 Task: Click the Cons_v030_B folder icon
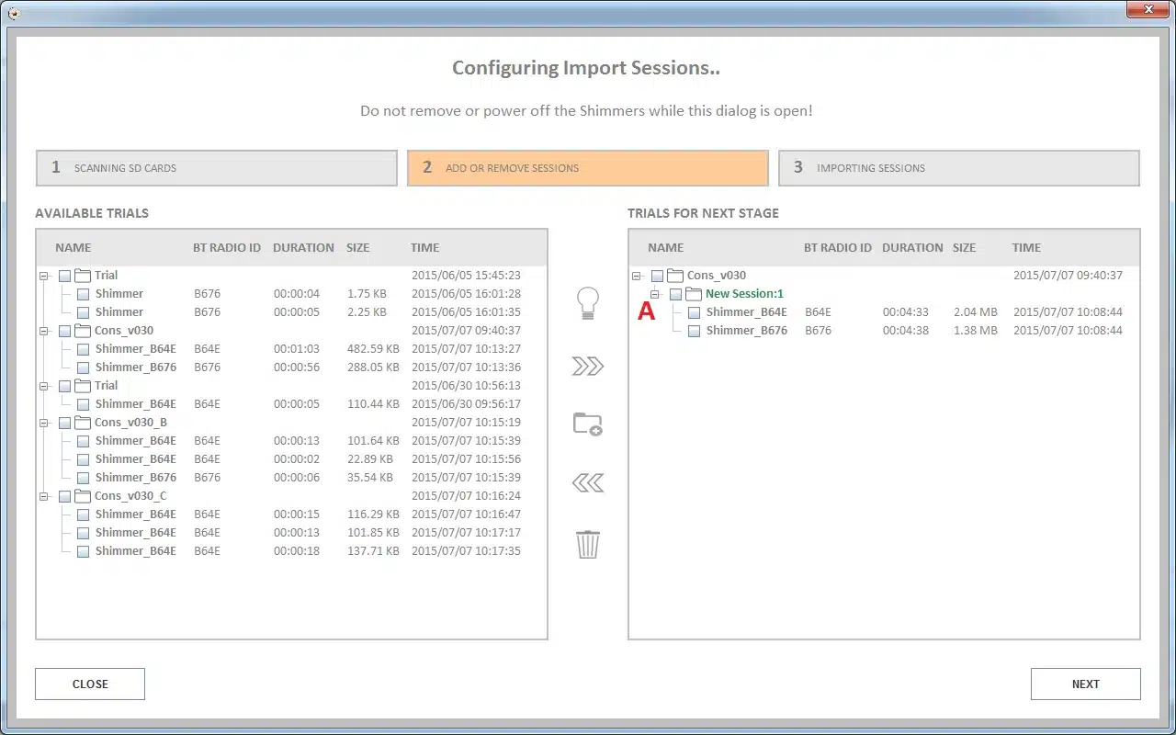click(x=83, y=423)
